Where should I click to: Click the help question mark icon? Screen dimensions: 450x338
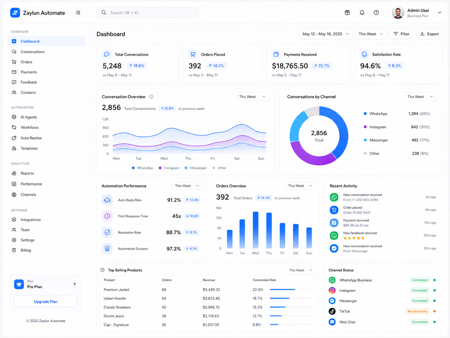click(x=376, y=12)
